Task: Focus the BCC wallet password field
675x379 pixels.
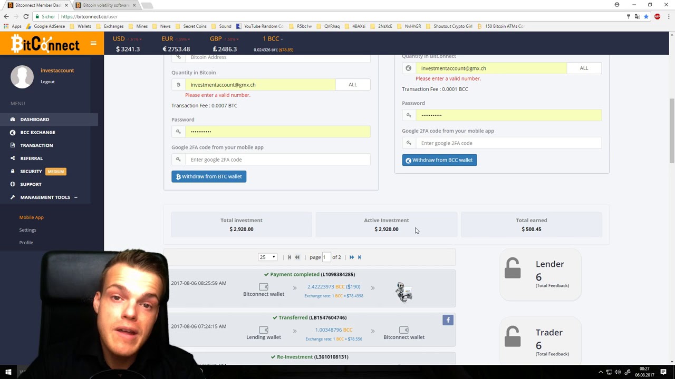Action: coord(508,115)
